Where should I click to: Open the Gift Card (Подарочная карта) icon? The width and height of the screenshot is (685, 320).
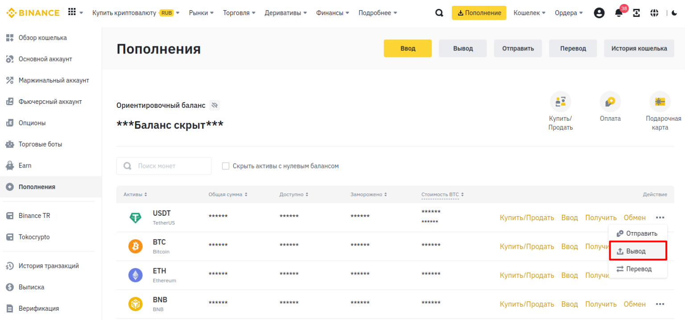tap(660, 102)
